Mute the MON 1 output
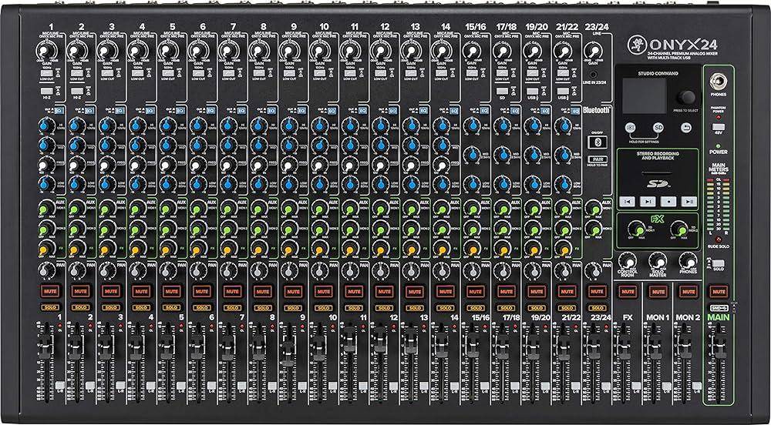Image resolution: width=771 pixels, height=425 pixels. pyautogui.click(x=657, y=292)
